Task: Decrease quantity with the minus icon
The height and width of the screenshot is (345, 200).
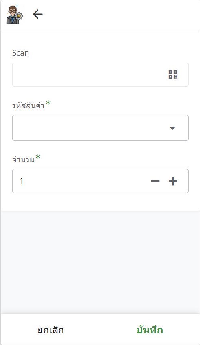Action: point(155,181)
